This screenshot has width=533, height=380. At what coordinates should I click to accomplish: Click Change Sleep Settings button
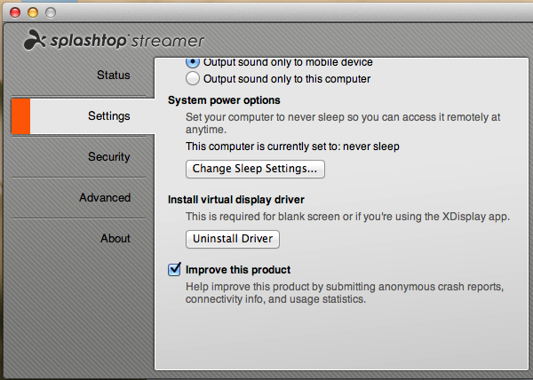click(255, 169)
